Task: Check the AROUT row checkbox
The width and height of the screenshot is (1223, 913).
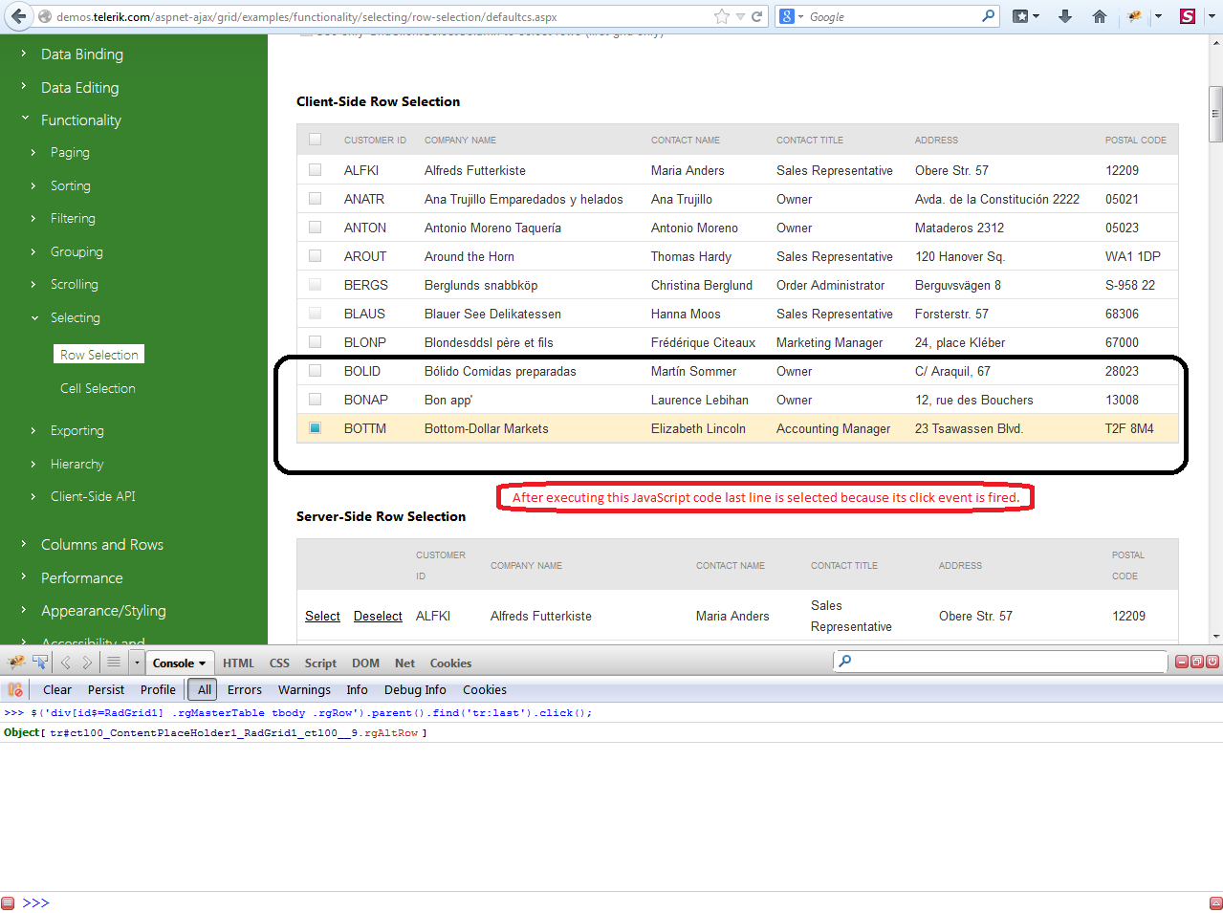Action: (x=315, y=256)
